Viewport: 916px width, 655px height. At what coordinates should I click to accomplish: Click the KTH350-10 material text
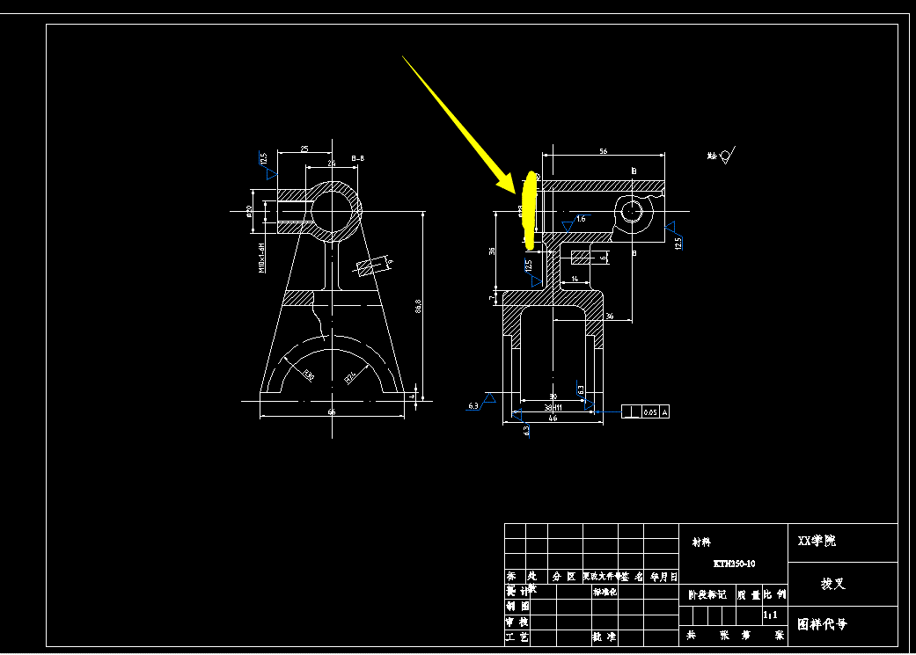pos(735,564)
